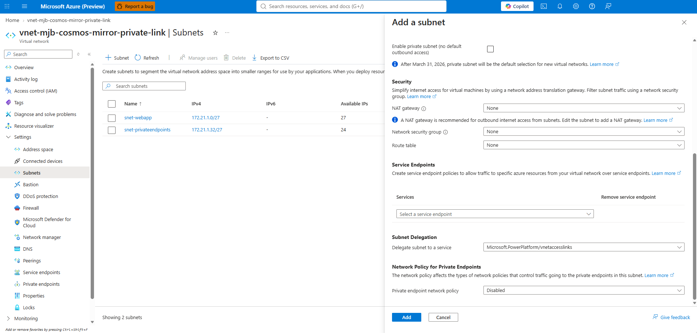The width and height of the screenshot is (697, 333).
Task: Open Delegate subnet to a service dropdown
Action: (584, 247)
